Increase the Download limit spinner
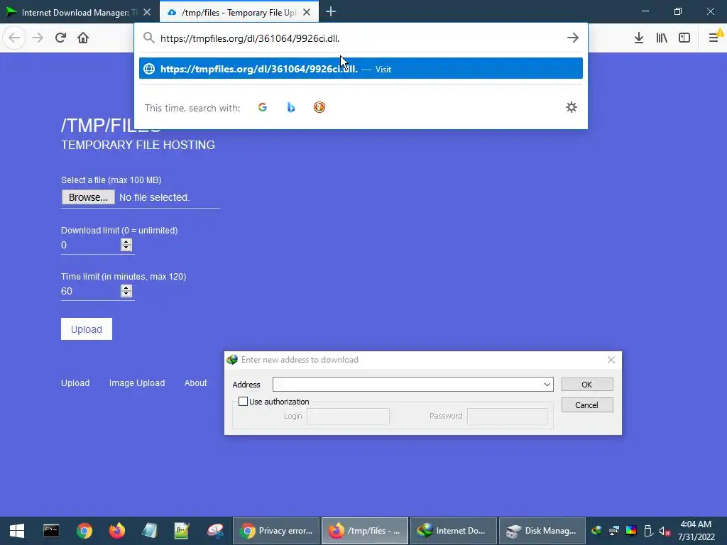 (126, 242)
